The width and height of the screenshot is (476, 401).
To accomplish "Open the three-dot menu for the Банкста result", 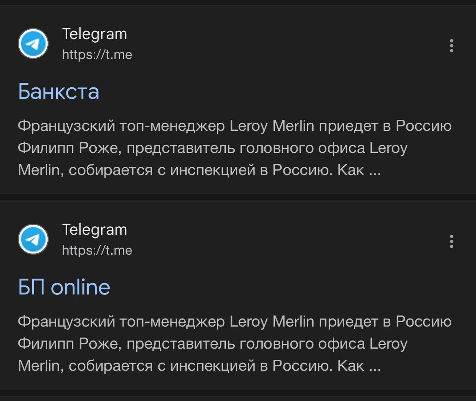I will click(451, 46).
